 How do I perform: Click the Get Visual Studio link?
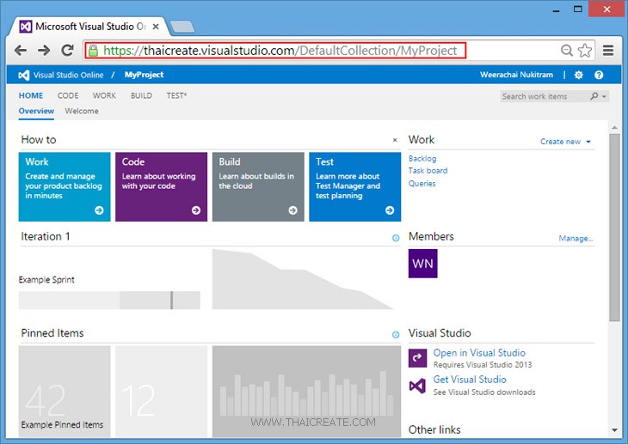470,380
